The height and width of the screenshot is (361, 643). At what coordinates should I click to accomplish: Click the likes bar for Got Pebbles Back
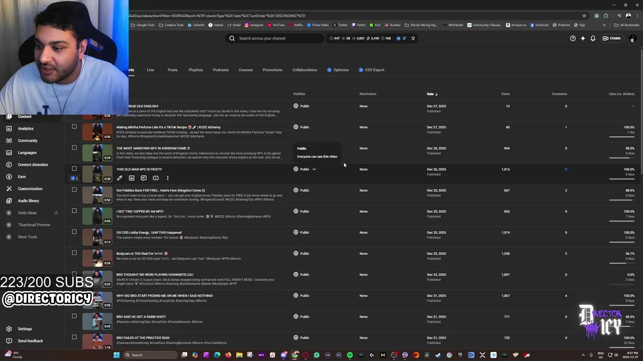[621, 200]
